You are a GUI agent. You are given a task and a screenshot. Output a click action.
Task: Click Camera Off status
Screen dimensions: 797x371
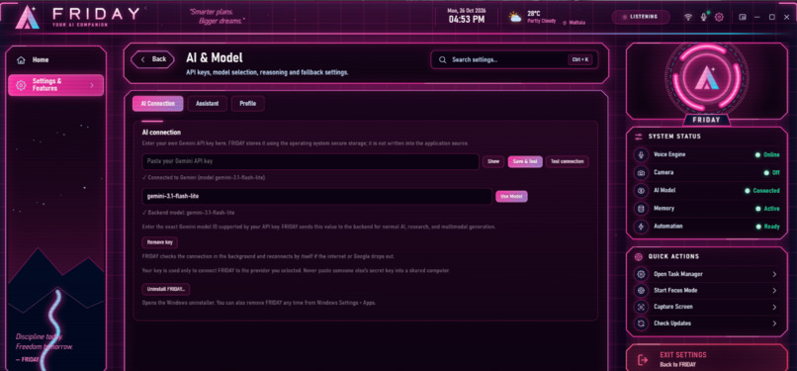[771, 173]
